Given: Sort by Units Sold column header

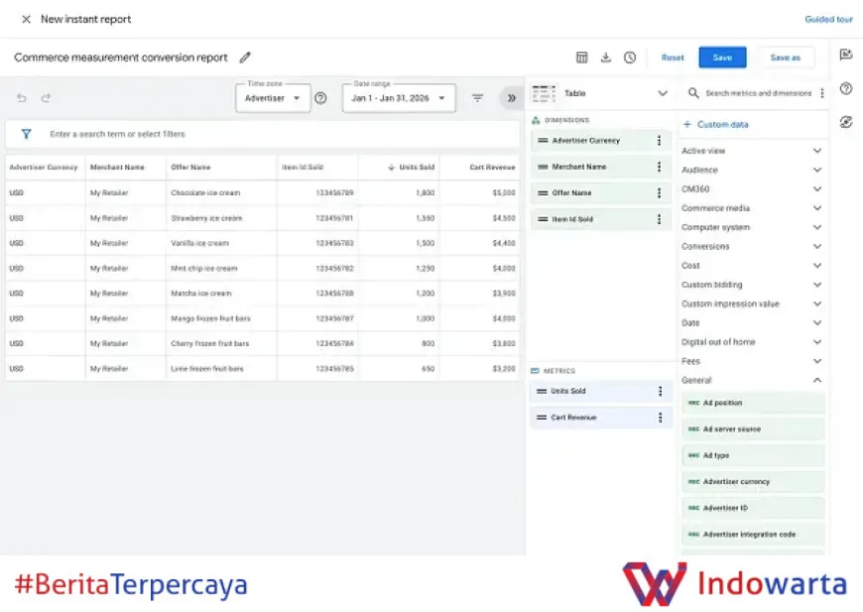Looking at the screenshot, I should pos(416,168).
